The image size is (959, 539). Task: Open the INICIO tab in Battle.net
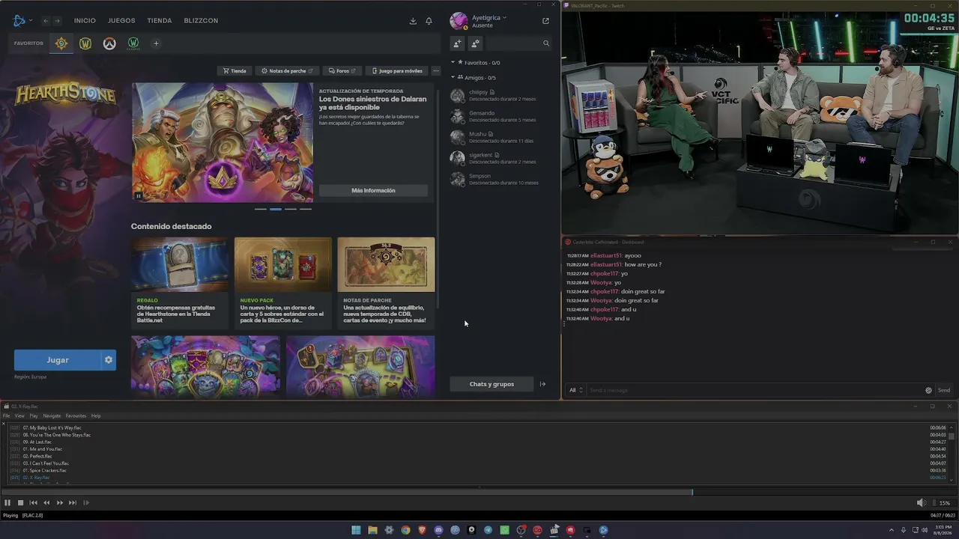[x=85, y=21]
